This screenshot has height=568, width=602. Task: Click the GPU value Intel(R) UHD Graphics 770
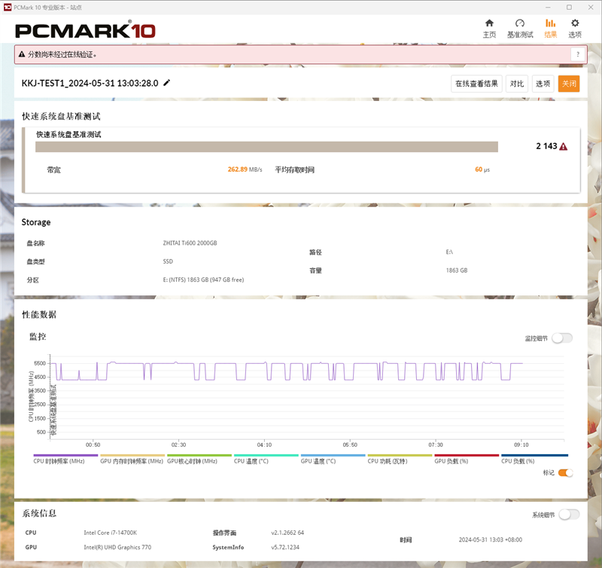coord(117,547)
